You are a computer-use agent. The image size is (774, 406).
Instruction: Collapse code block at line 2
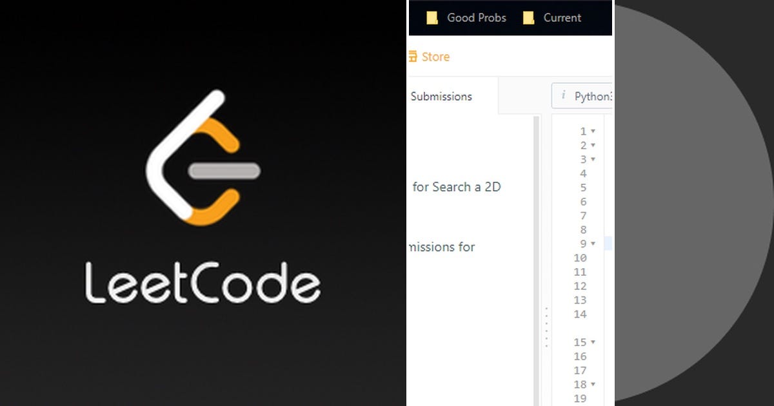593,146
